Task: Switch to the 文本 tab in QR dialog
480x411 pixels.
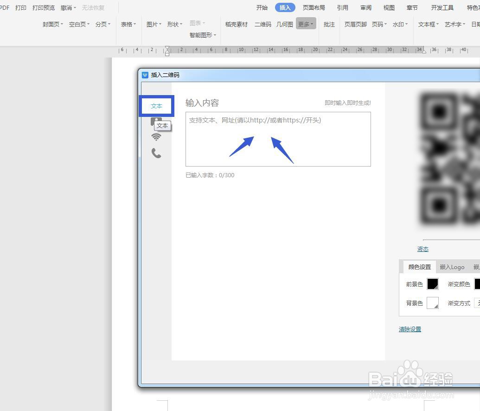Action: 156,106
